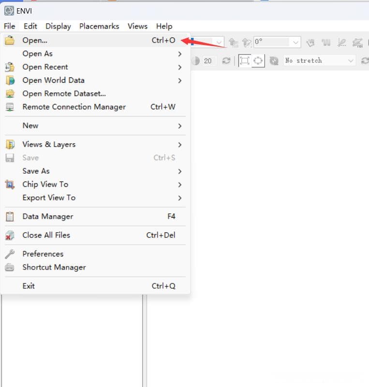Expand the New submenu
Image resolution: width=369 pixels, height=387 pixels.
[x=95, y=126]
